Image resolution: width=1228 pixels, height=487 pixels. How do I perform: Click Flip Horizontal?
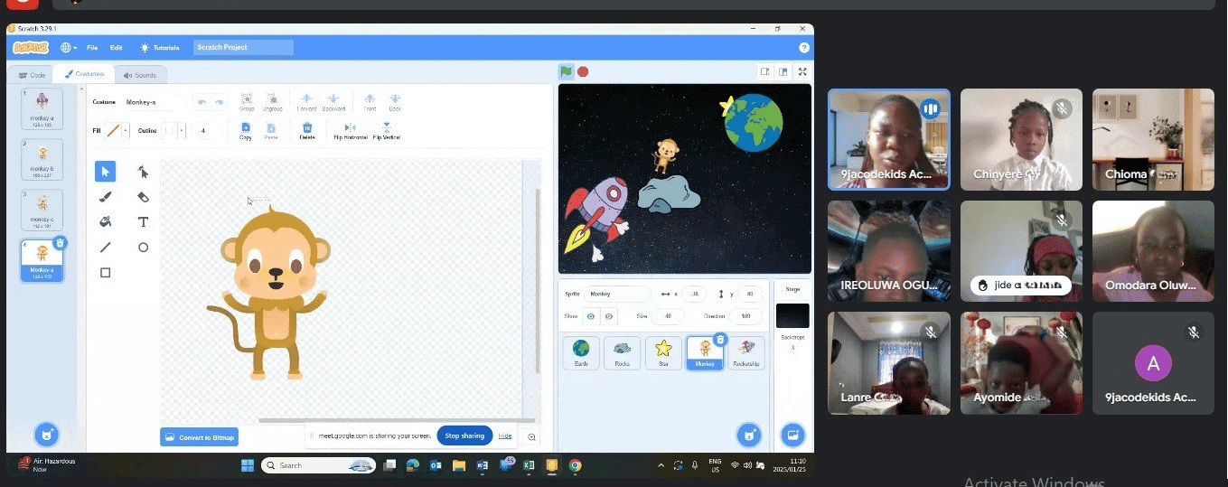click(x=350, y=131)
